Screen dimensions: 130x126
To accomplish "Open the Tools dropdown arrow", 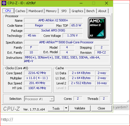I will [x=66, y=108].
